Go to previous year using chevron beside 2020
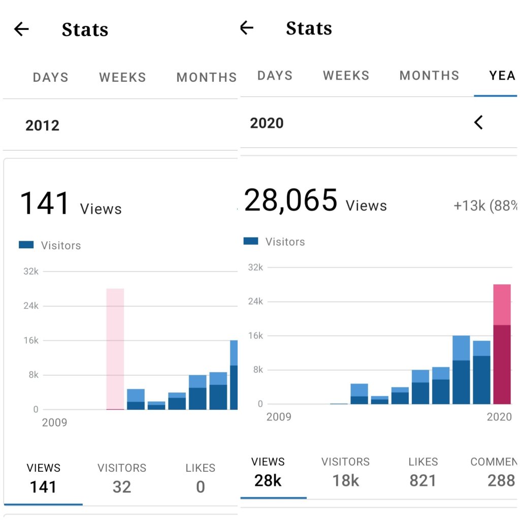The height and width of the screenshot is (520, 520). pyautogui.click(x=478, y=122)
